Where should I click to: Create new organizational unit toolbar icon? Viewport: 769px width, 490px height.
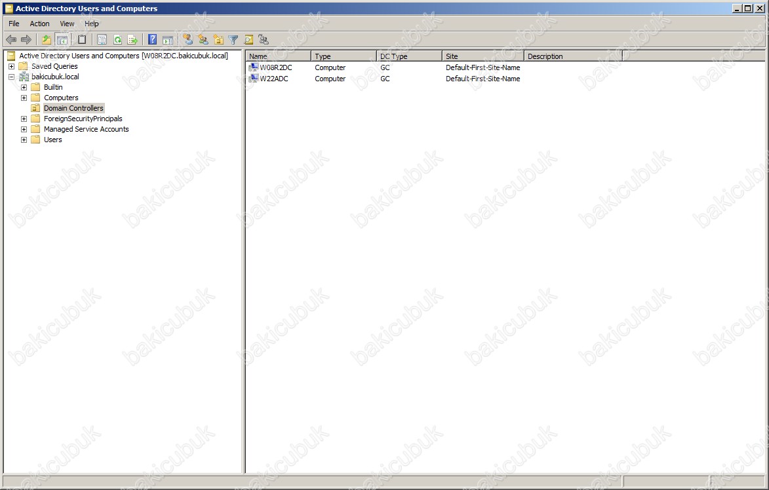pyautogui.click(x=218, y=40)
